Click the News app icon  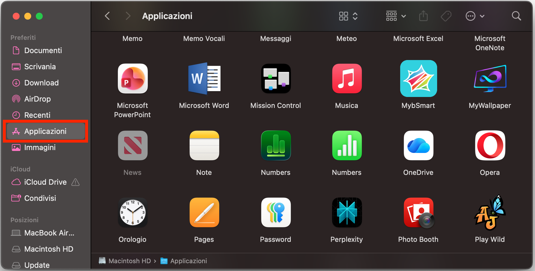pyautogui.click(x=133, y=145)
